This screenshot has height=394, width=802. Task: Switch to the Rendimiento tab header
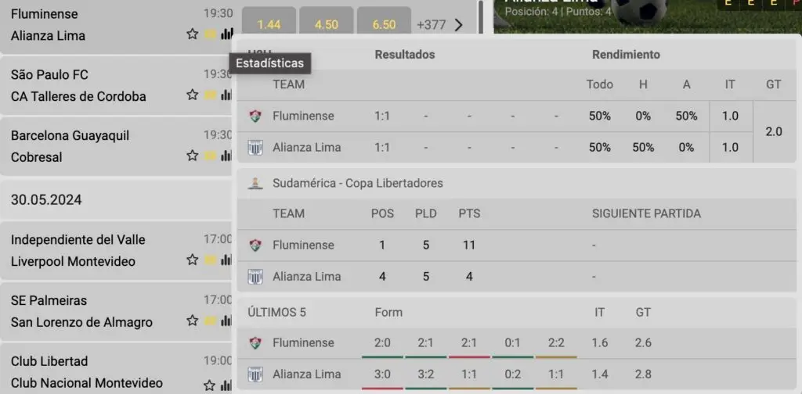click(x=626, y=55)
